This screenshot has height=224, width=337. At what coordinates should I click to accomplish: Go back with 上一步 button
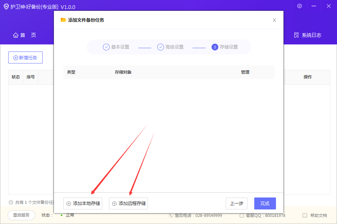(x=237, y=203)
